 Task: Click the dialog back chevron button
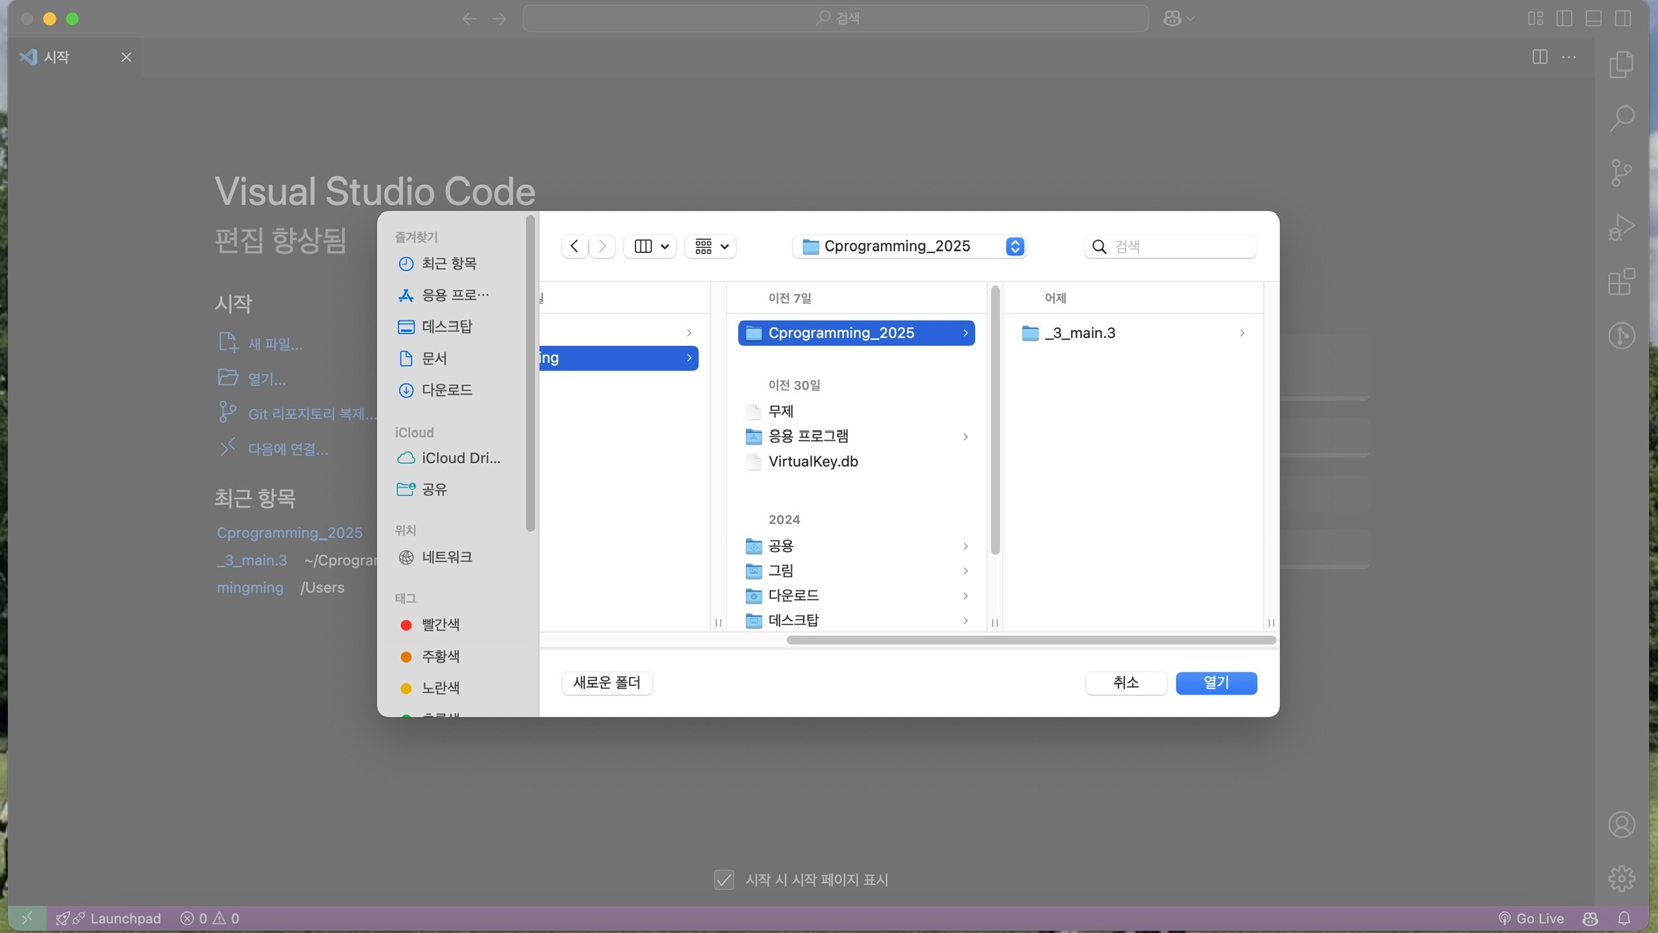coord(574,246)
